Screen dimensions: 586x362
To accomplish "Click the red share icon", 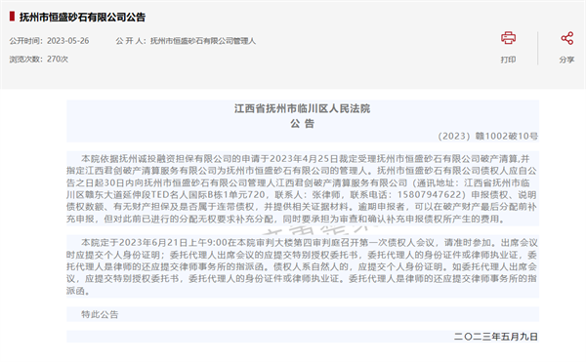I will 566,38.
